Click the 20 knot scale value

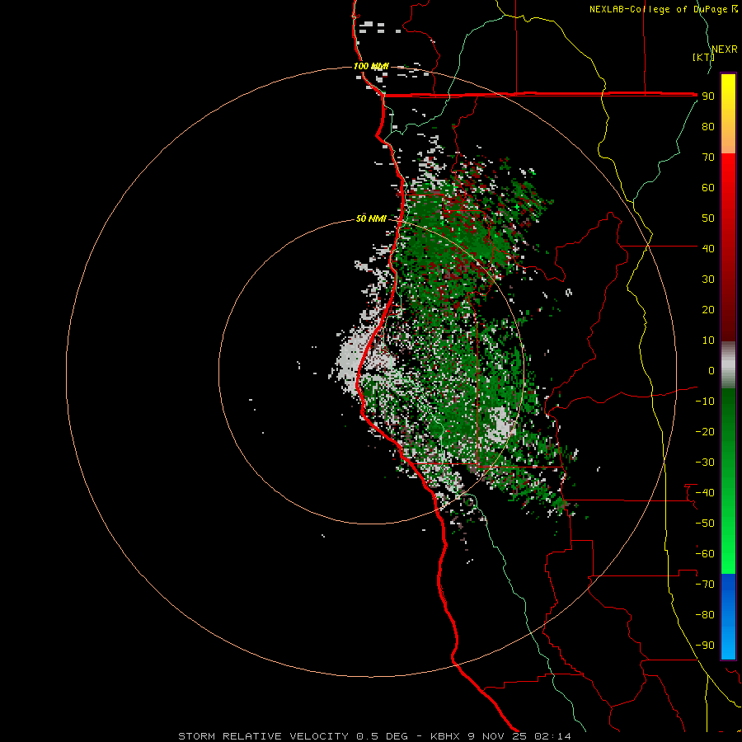(708, 309)
